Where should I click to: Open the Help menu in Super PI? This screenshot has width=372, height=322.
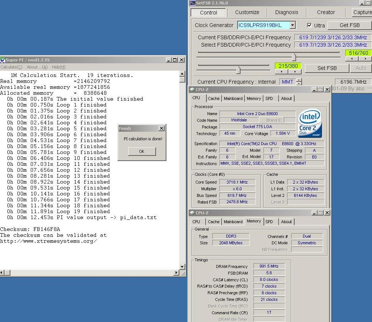tap(59, 67)
